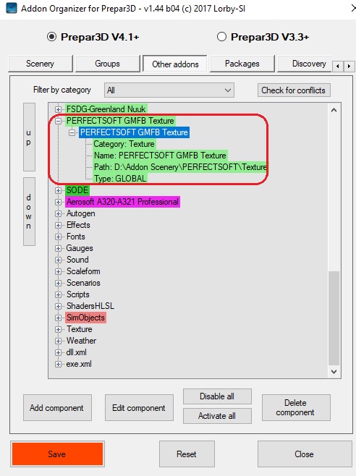Expand the Scripts node
This screenshot has height=476, width=356.
[x=58, y=294]
